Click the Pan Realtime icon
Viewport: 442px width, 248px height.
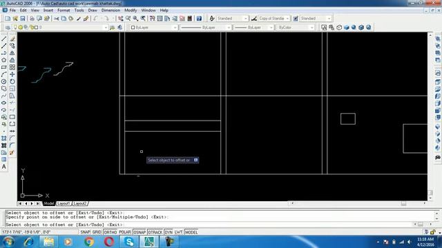tap(121, 19)
